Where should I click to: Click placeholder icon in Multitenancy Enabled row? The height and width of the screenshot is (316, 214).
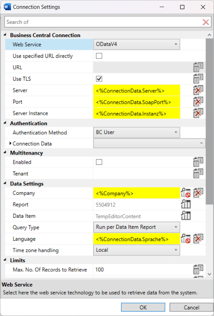pyautogui.click(x=198, y=162)
